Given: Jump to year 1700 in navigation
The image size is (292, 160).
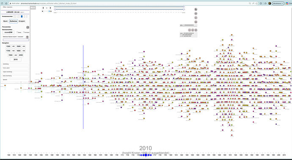Looking at the screenshot, I should [x=8, y=51].
